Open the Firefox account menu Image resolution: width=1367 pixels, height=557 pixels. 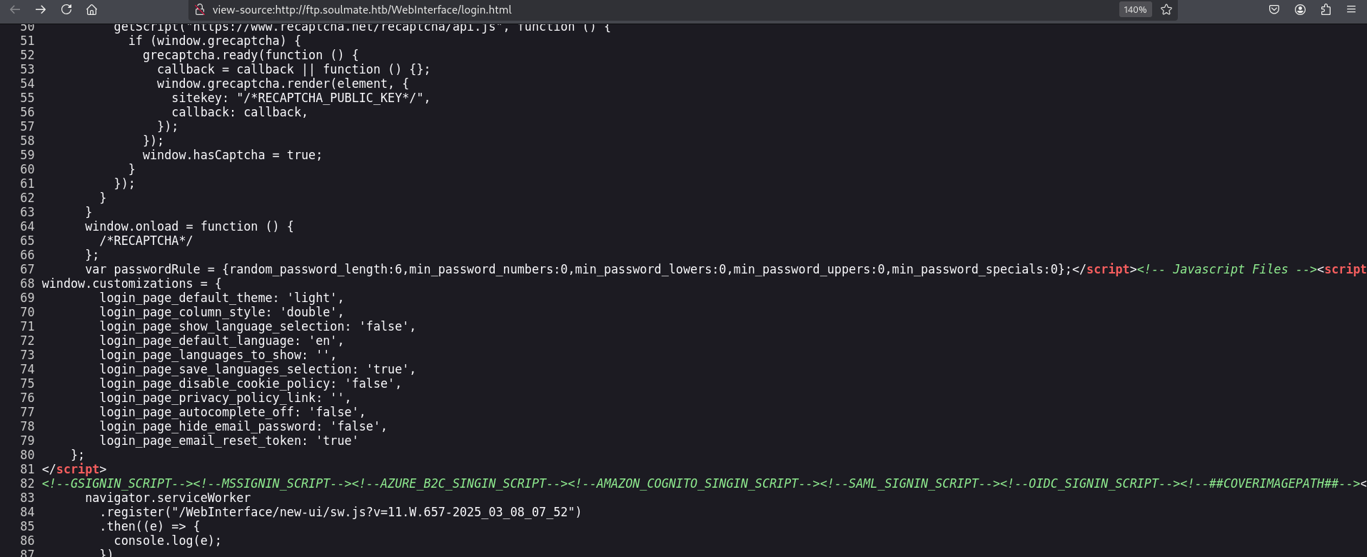(x=1300, y=10)
